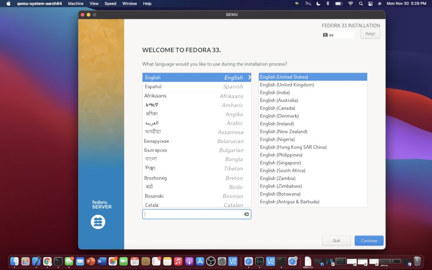Open Google Chrome from the Dock
The height and width of the screenshot is (270, 432).
tap(47, 262)
